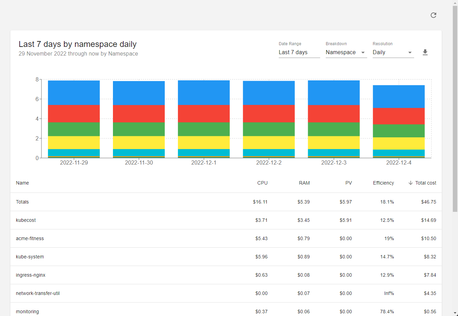This screenshot has height=316, width=458.
Task: Select the ingress-nginx namespace row
Action: coord(226,275)
